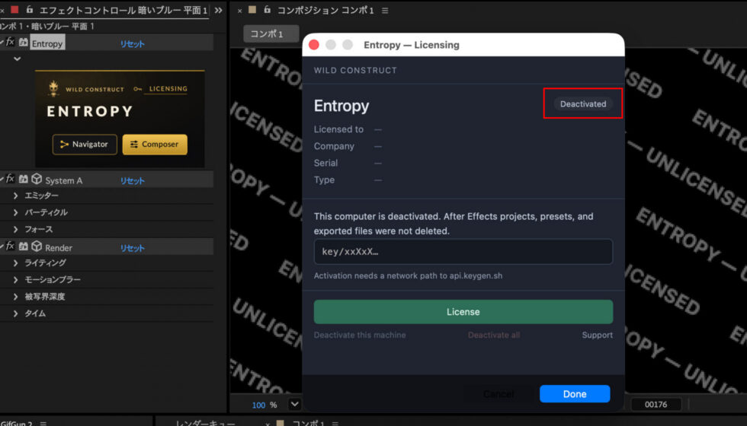Screen dimensions: 747x426
Task: Expand the 被写界深度 group
Action: click(16, 297)
